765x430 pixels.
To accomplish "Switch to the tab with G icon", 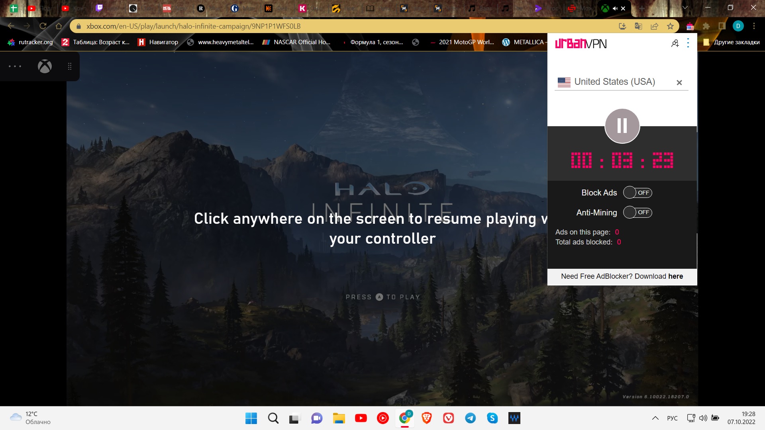I will tap(235, 8).
